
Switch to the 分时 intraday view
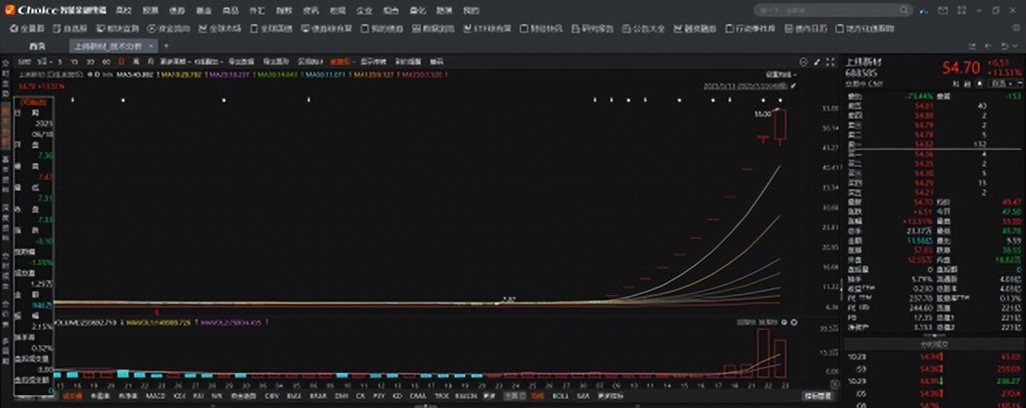click(x=25, y=61)
